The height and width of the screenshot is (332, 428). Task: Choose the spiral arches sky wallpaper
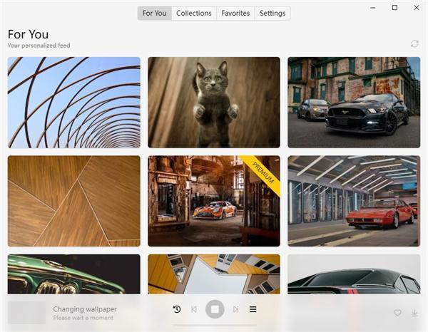click(x=74, y=103)
